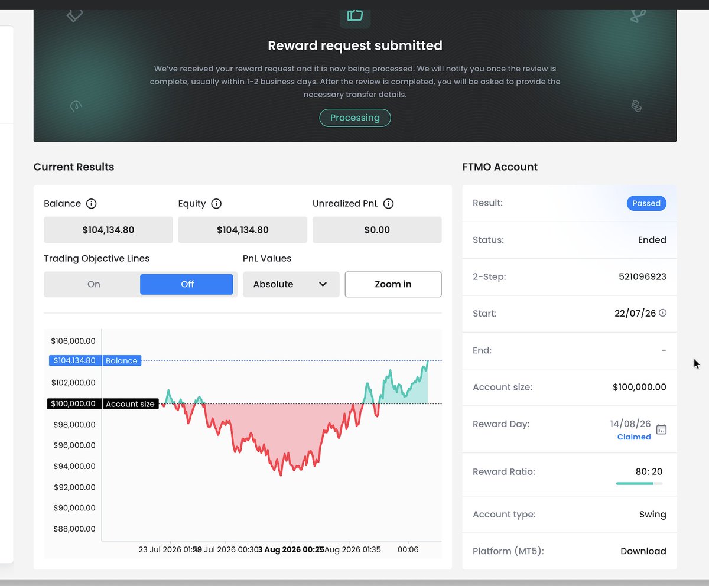Viewport: 709px width, 586px height.
Task: Turn Trading Objective Lines On
Action: click(93, 284)
